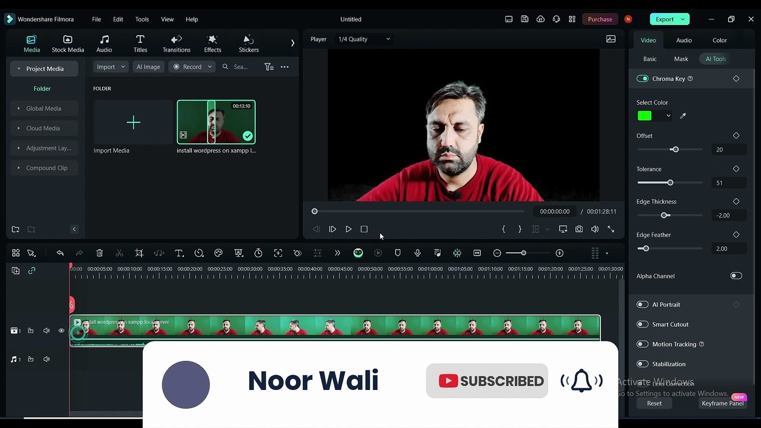Add a keyframe for Chroma Key

click(736, 78)
